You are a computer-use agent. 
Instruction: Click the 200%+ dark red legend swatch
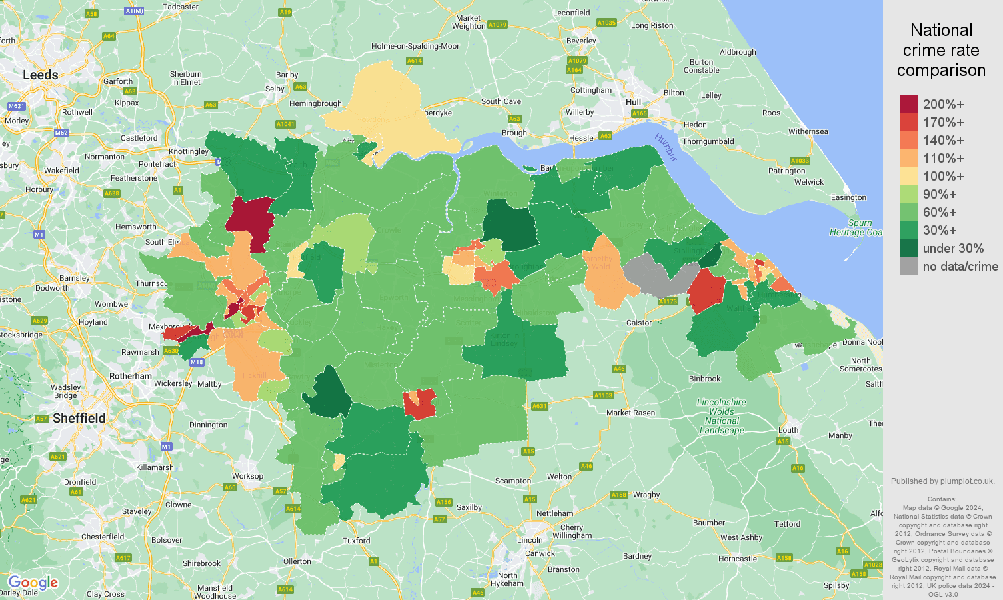click(909, 105)
